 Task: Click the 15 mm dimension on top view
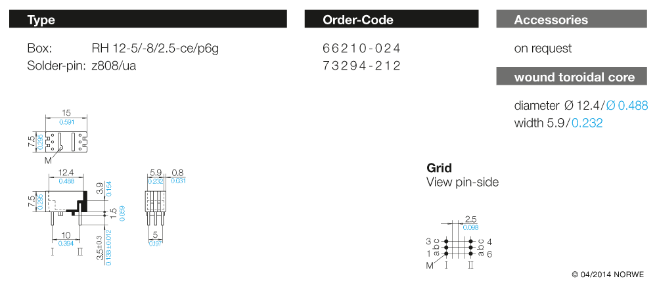click(x=66, y=114)
